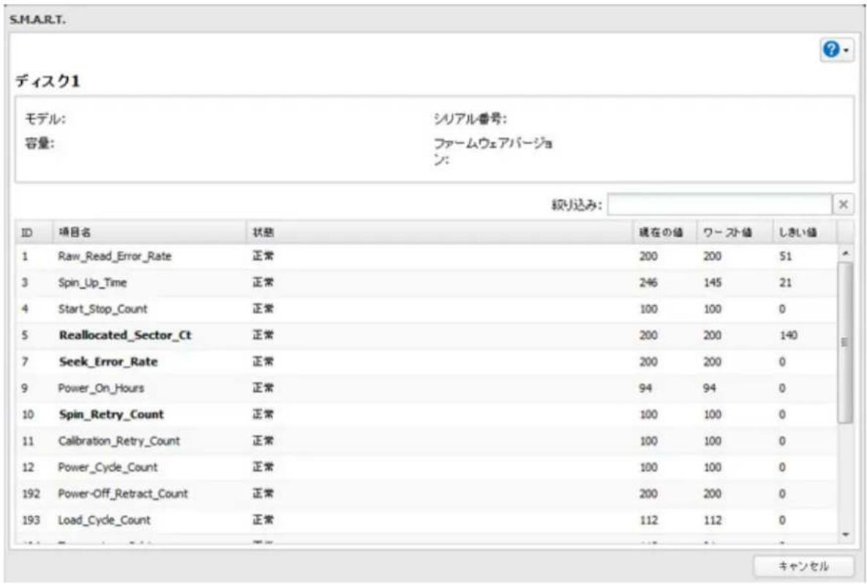The width and height of the screenshot is (867, 584).
Task: Click the S.M.A.R.T. title text
Action: tap(37, 19)
